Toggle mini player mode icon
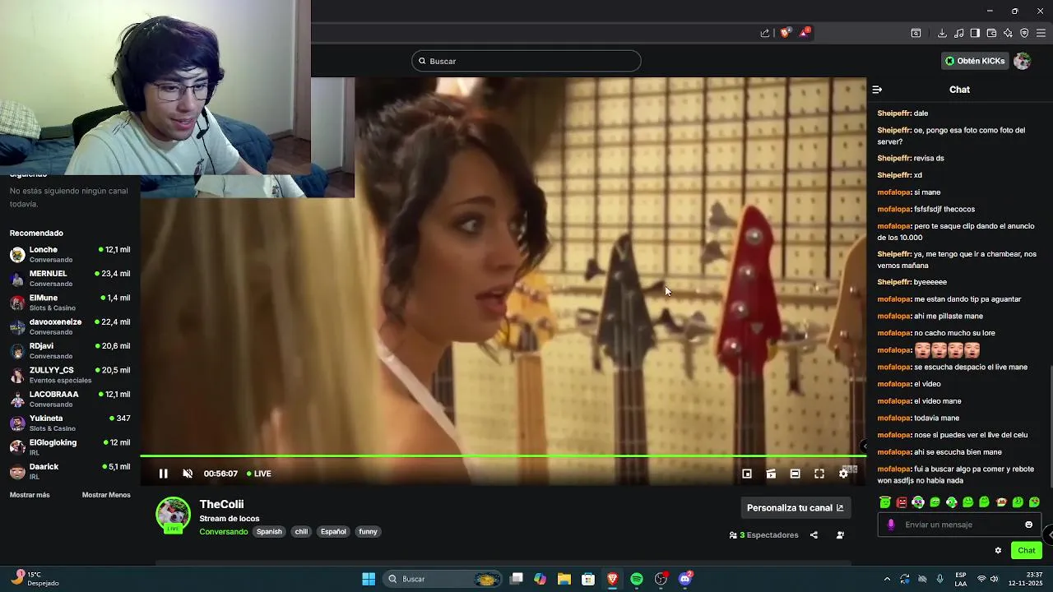 [747, 474]
